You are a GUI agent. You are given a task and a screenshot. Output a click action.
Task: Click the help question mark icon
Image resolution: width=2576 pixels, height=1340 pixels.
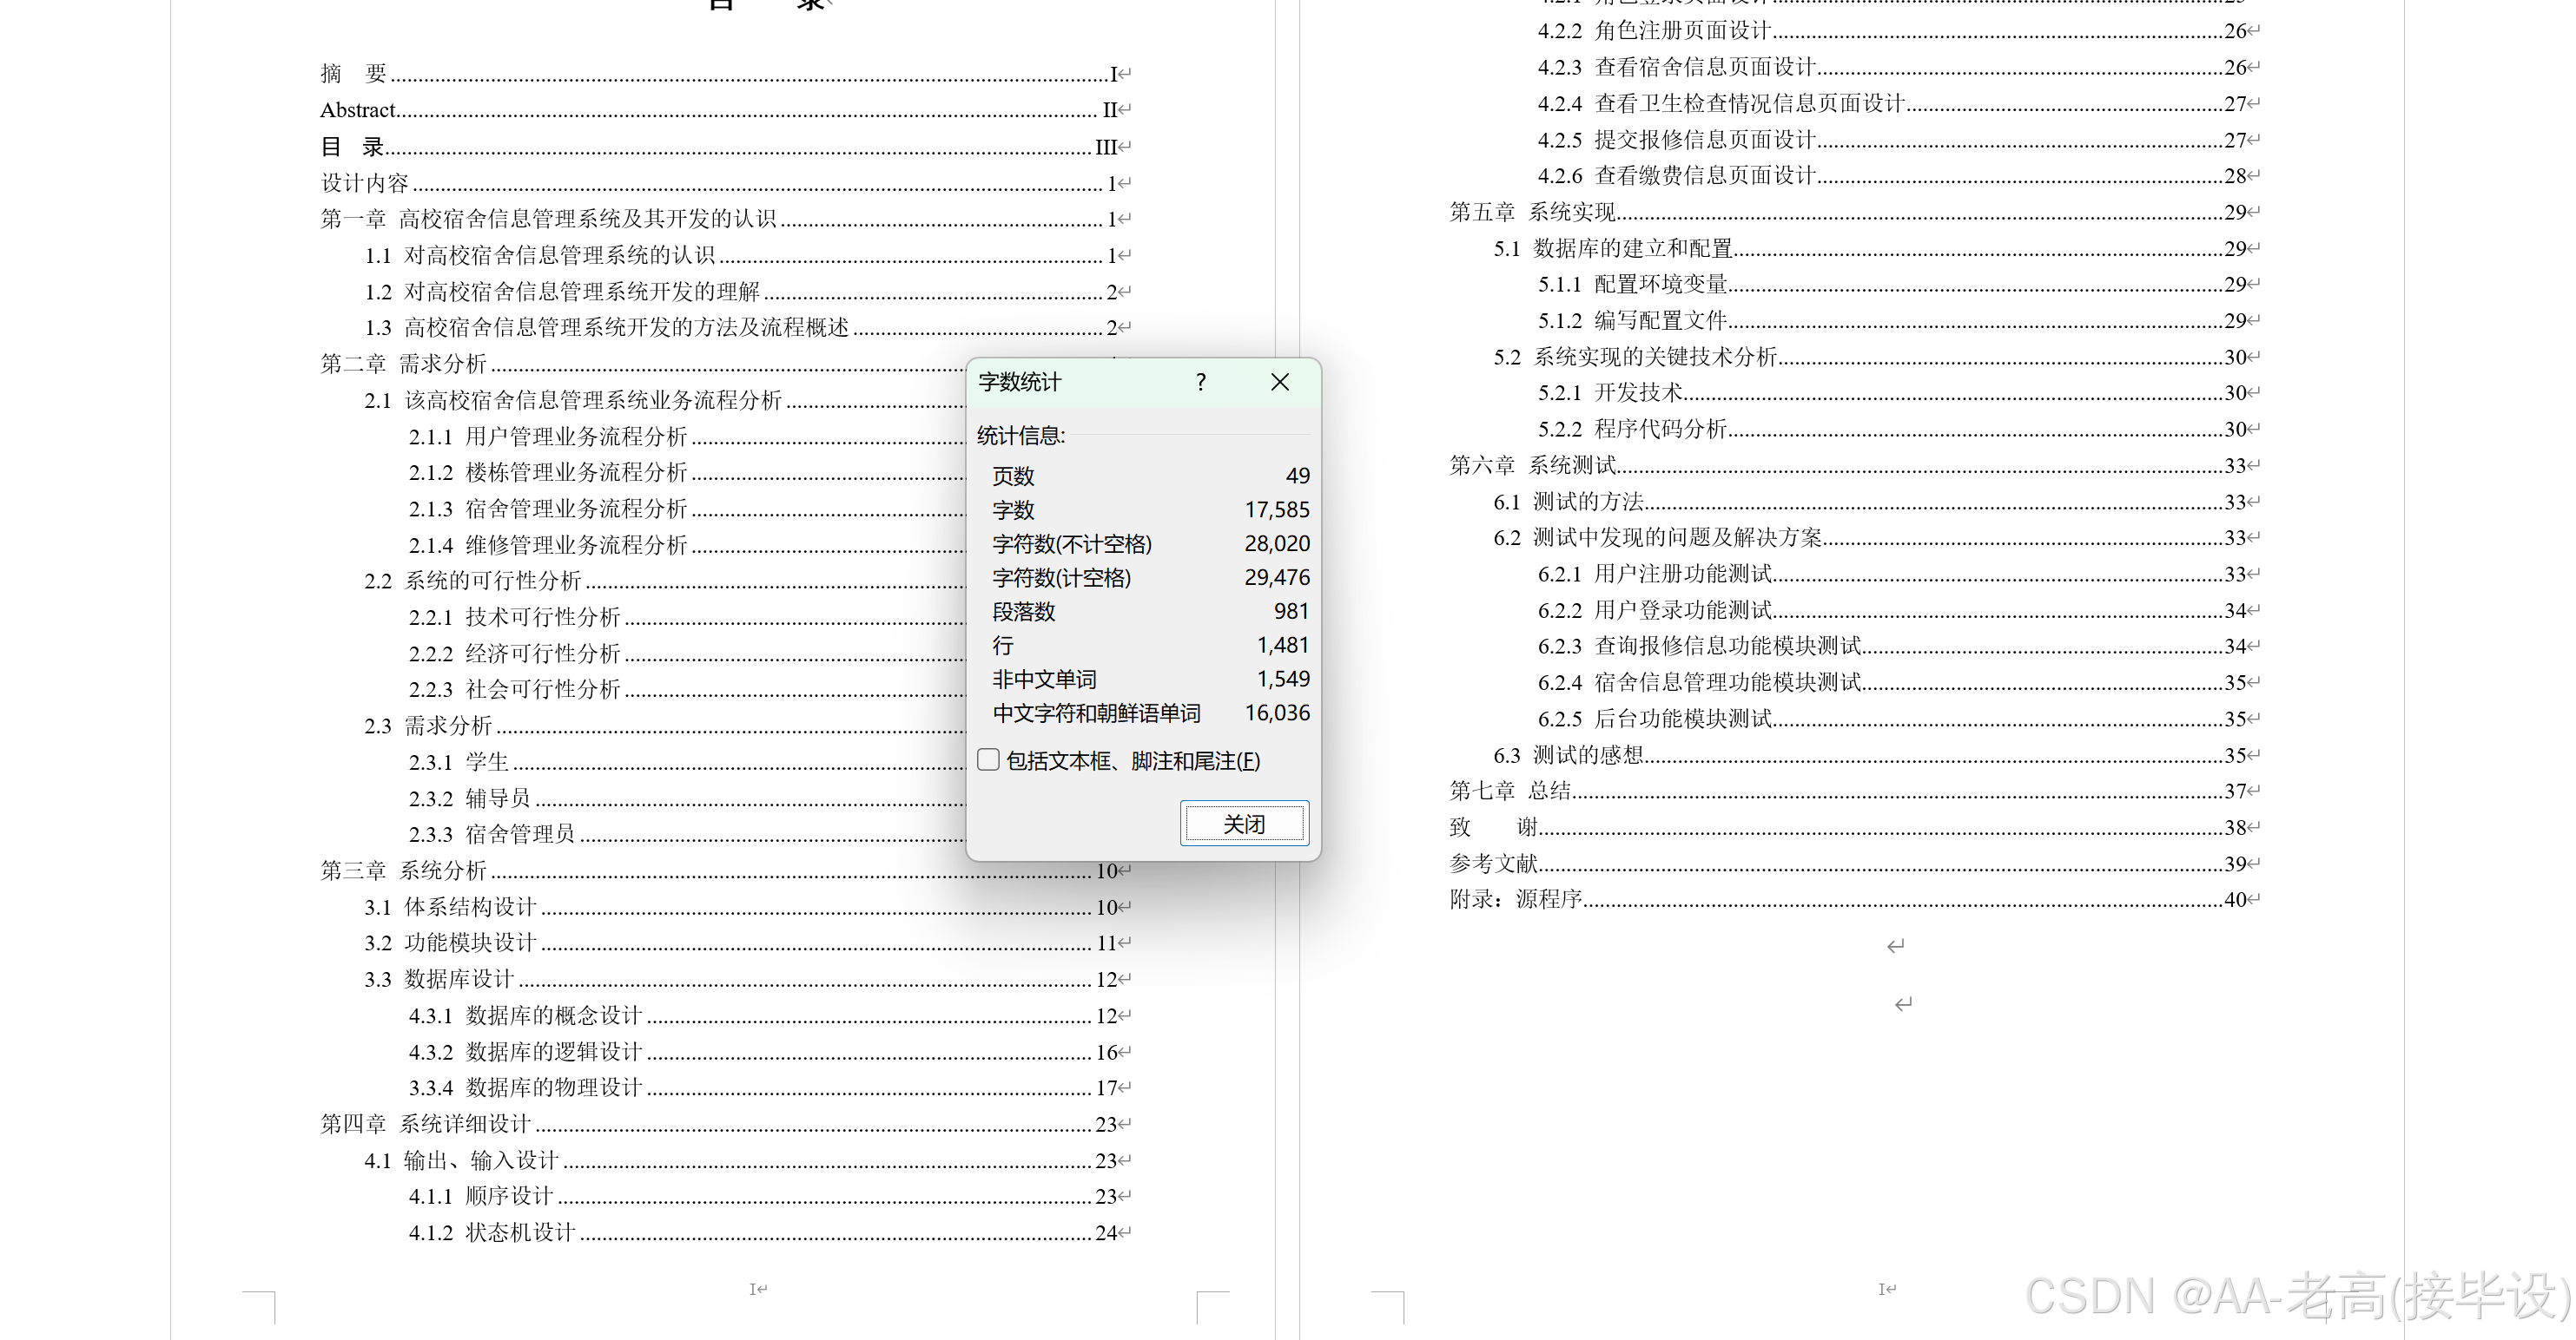(x=1200, y=382)
